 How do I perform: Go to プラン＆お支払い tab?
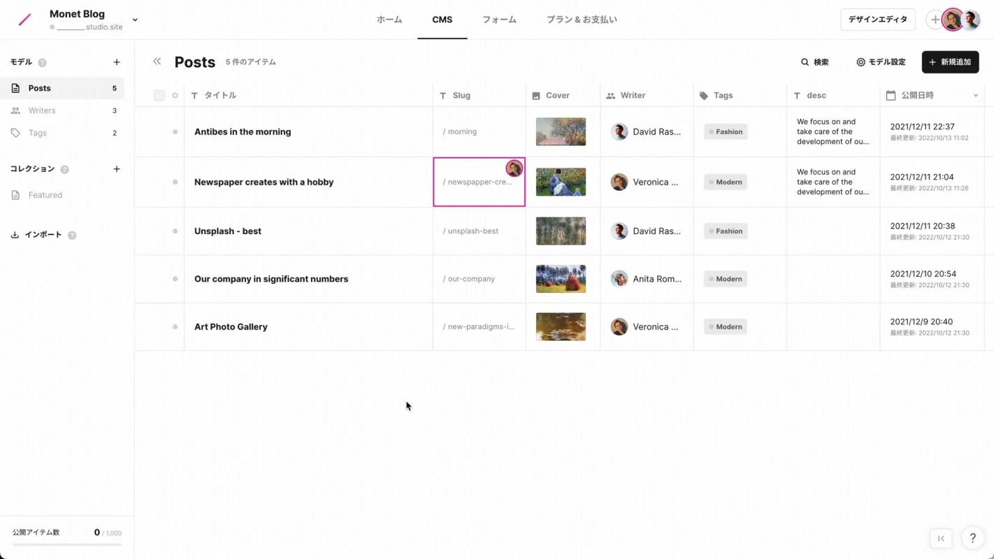pos(582,20)
